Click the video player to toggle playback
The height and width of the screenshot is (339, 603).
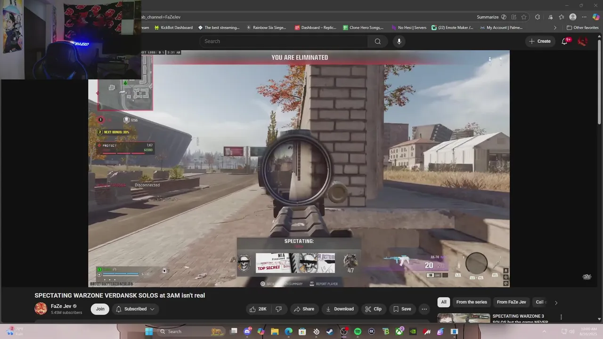click(x=299, y=169)
